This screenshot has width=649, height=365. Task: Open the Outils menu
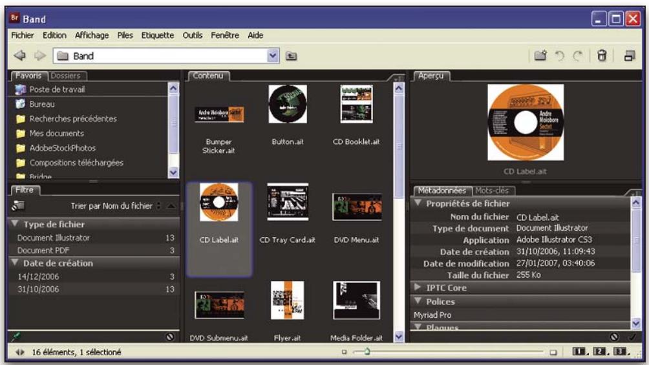click(193, 36)
